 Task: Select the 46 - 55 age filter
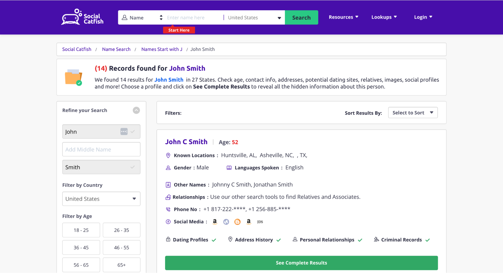click(122, 248)
